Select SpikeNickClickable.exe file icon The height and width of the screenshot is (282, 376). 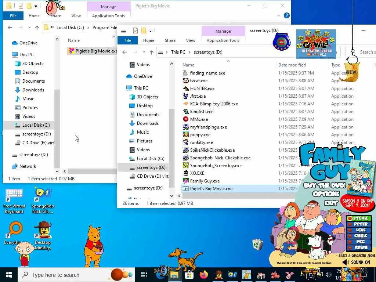pos(185,150)
